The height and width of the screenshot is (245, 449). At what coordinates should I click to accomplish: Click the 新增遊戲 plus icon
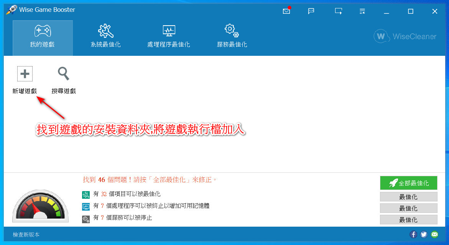pos(25,74)
